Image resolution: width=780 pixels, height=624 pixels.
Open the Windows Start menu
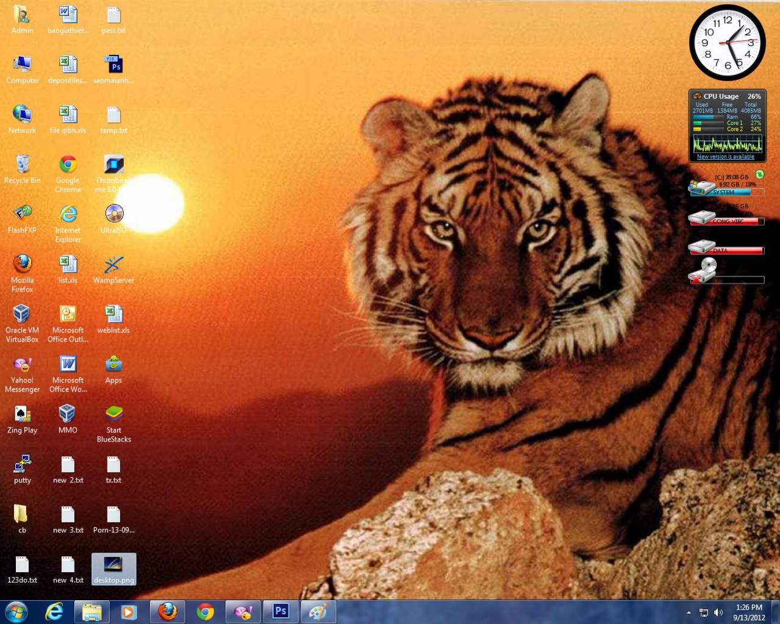16,611
